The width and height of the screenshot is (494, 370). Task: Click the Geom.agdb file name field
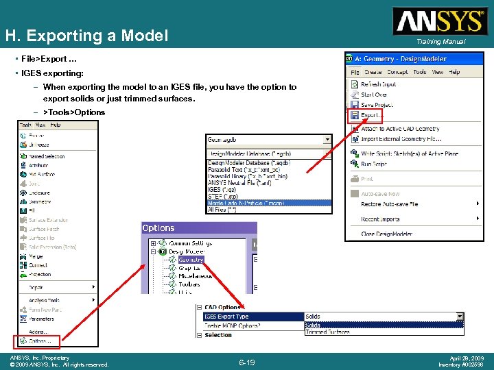click(266, 139)
